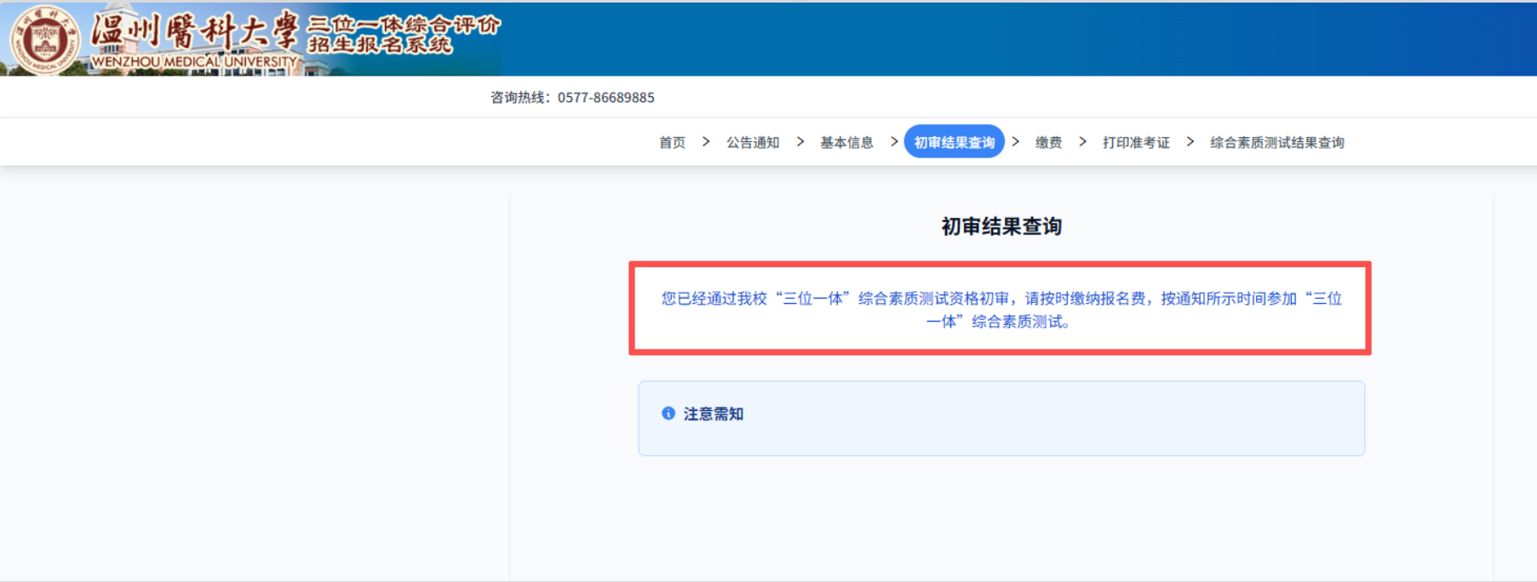The height and width of the screenshot is (582, 1537).
Task: Click the arrow between 缴费 and 打印准考证
Action: coord(1083,142)
